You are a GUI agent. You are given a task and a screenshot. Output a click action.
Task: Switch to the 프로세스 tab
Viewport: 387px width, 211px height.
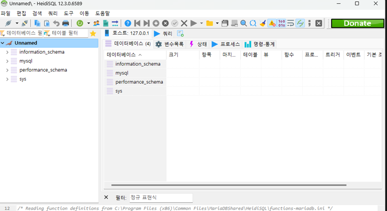coord(226,44)
